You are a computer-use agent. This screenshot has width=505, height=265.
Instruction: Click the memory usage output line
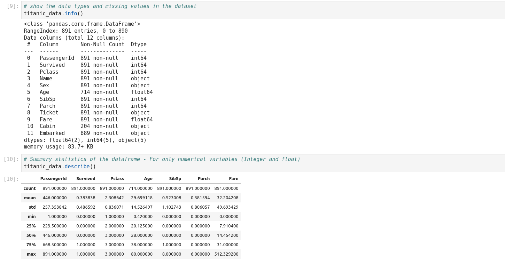(x=59, y=147)
